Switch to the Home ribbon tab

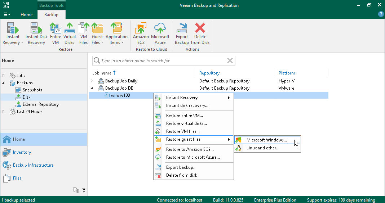click(x=27, y=15)
